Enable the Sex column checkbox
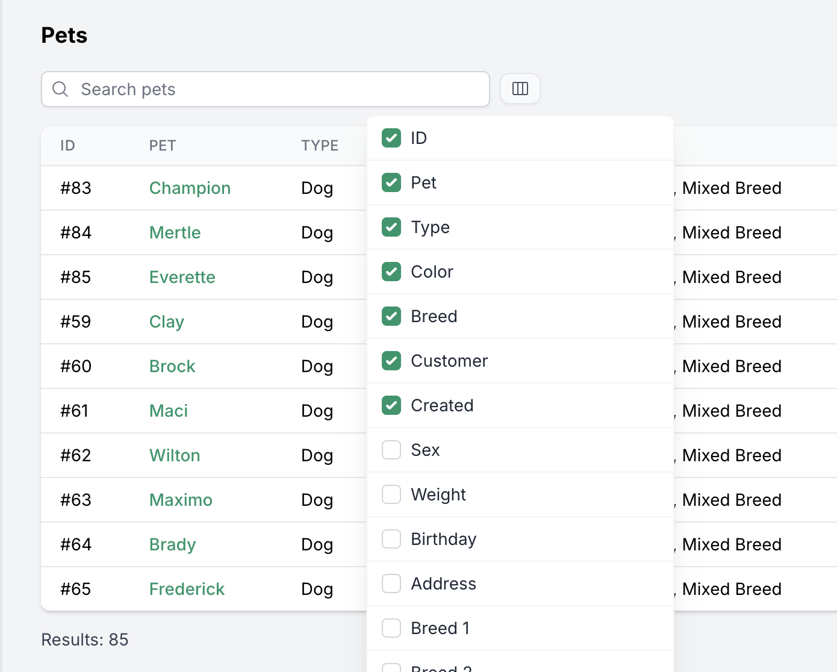Viewport: 837px width, 672px height. click(391, 450)
